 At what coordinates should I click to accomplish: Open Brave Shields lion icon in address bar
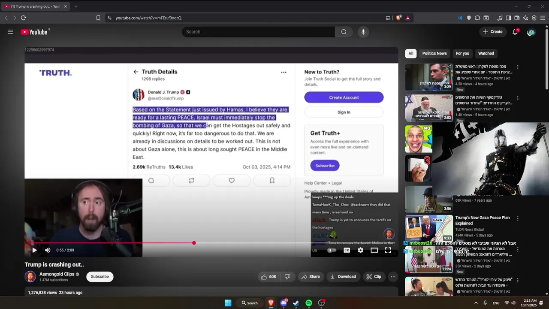point(398,18)
